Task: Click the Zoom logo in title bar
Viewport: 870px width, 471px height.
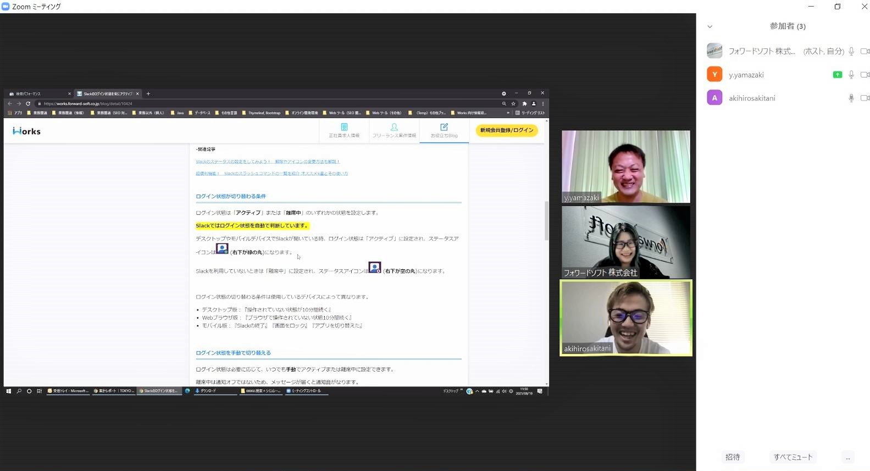Action: pos(5,7)
